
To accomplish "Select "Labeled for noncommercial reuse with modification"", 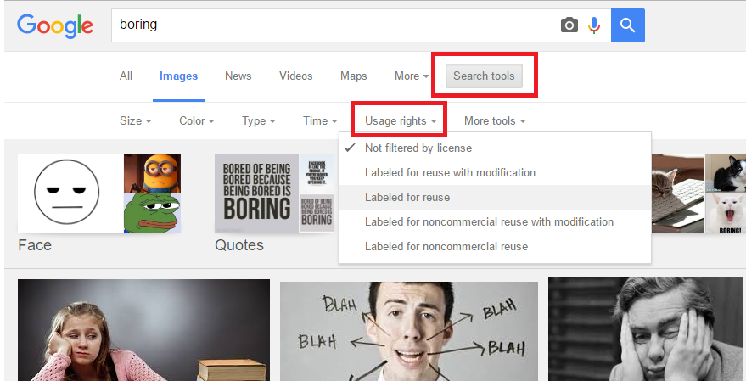I will pyautogui.click(x=495, y=222).
